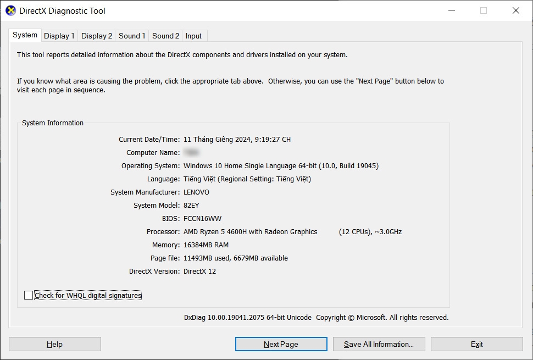Exit the diagnostic tool
This screenshot has height=360, width=533.
pos(477,344)
